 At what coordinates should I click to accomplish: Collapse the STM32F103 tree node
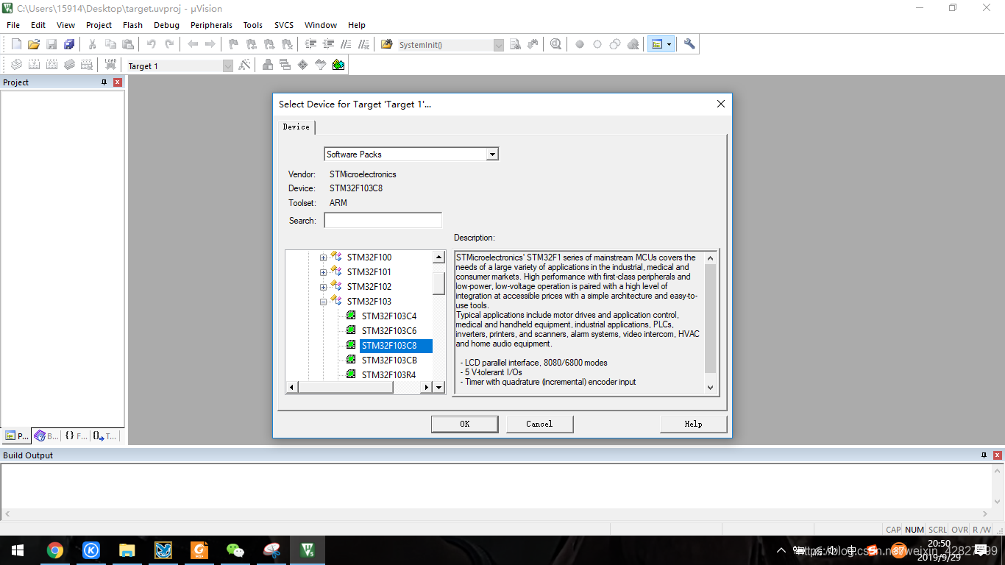click(x=323, y=302)
